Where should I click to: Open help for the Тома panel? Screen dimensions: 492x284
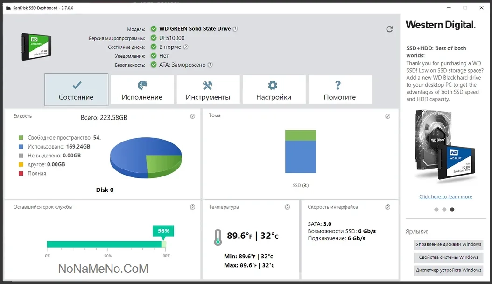pyautogui.click(x=387, y=116)
